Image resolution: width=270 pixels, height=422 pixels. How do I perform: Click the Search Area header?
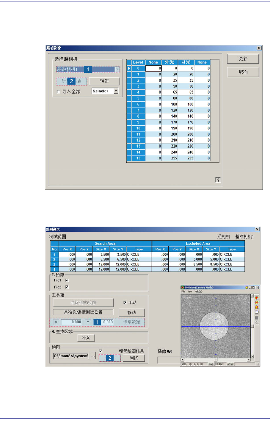point(105,244)
